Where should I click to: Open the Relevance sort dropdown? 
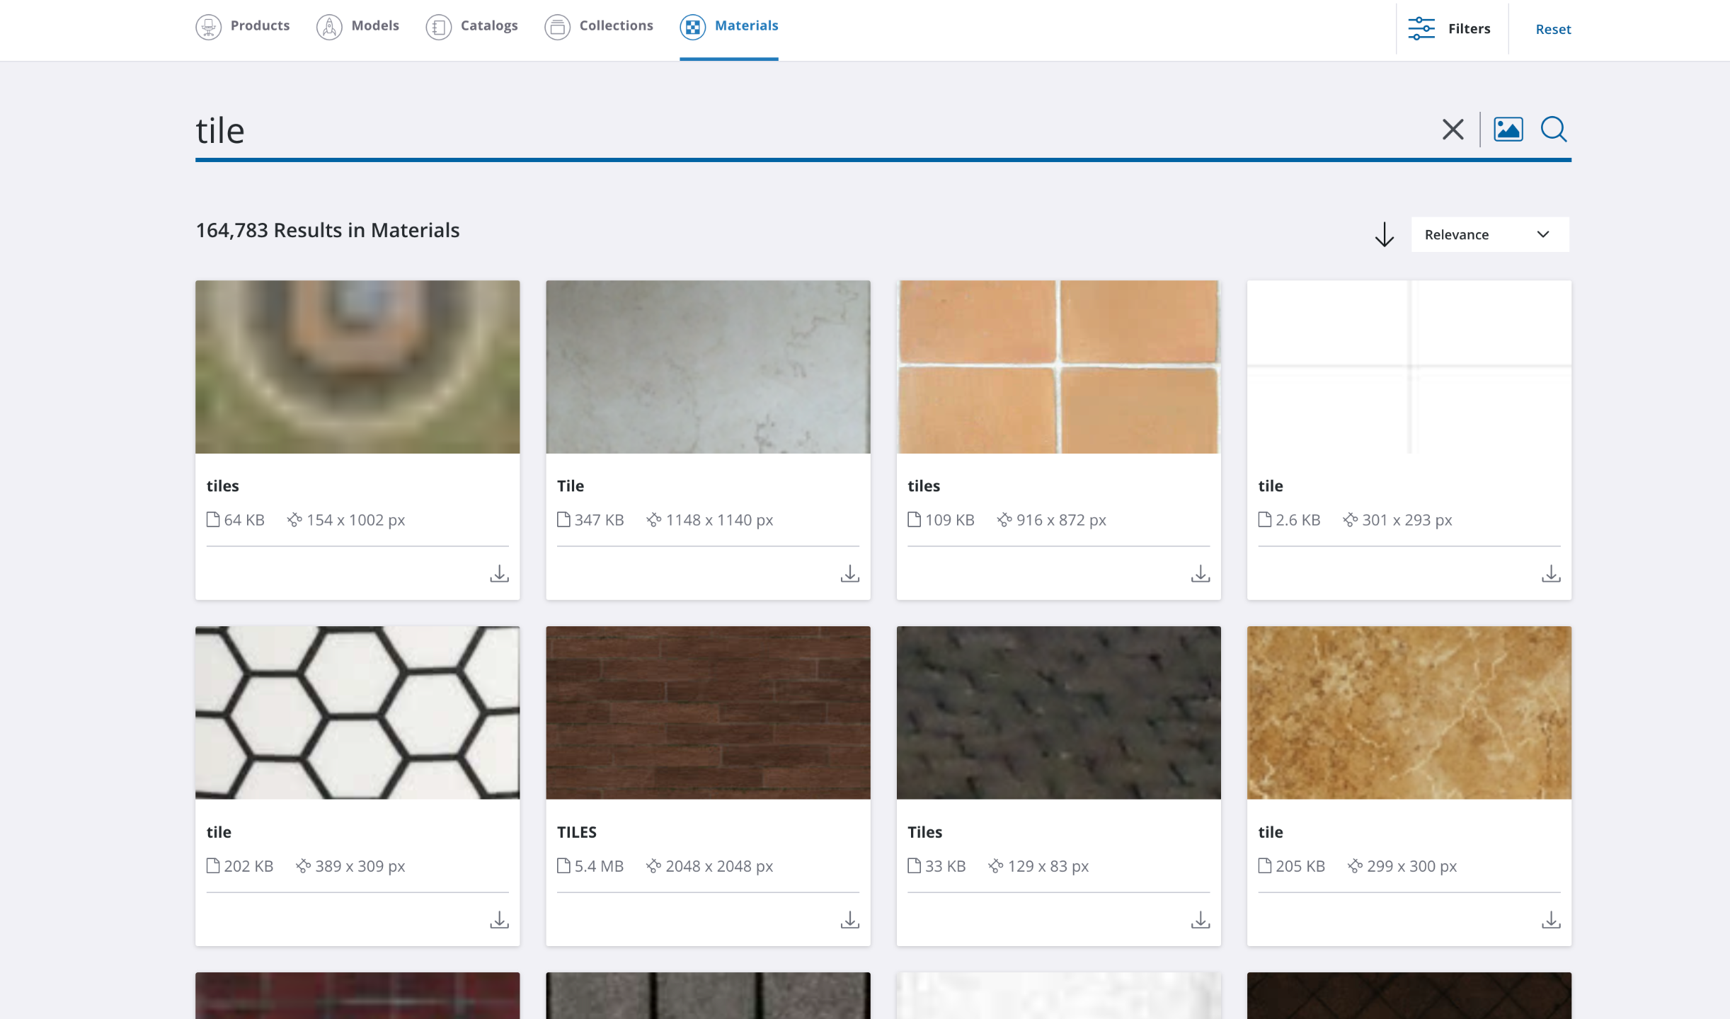(x=1489, y=234)
